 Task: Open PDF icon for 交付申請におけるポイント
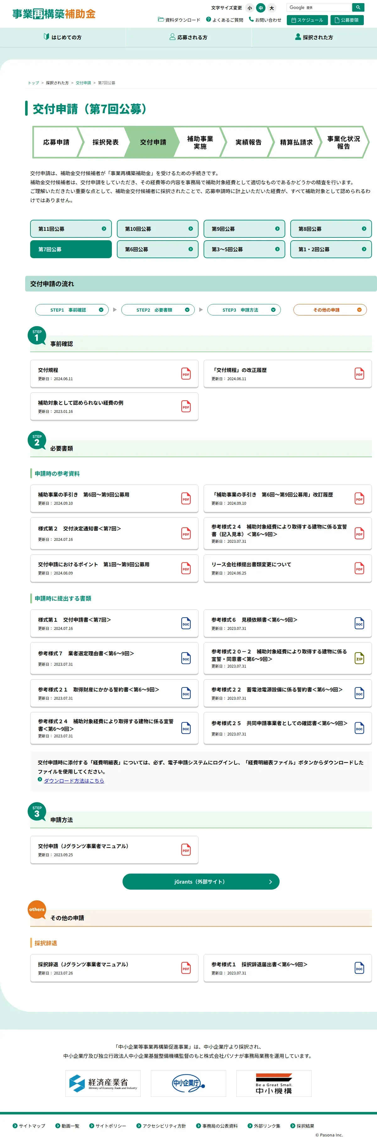pos(186,568)
